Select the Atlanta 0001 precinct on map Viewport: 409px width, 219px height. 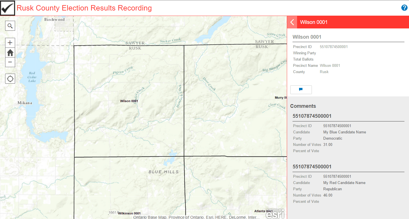263,211
